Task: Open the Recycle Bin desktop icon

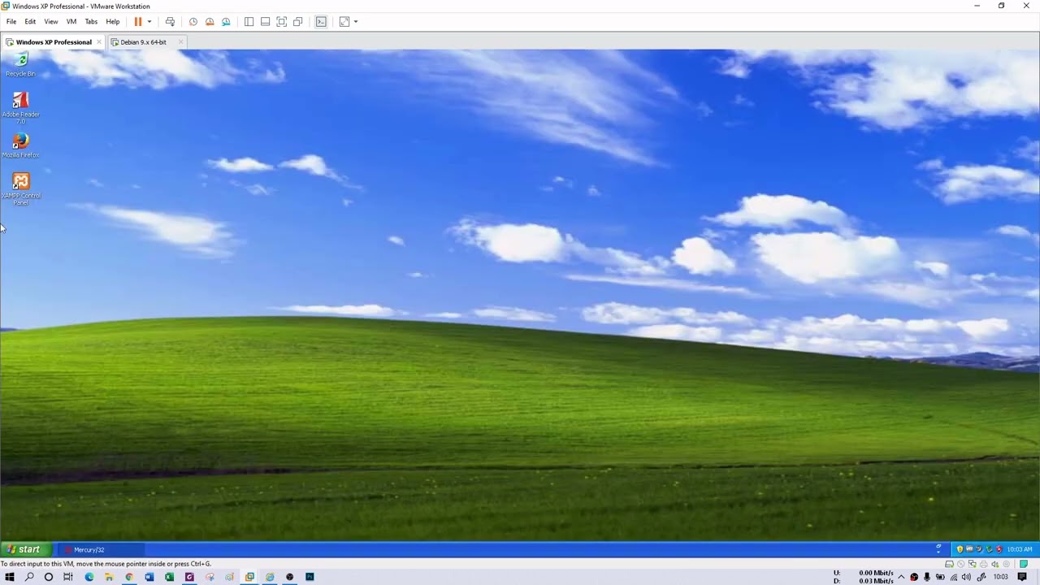Action: (21, 64)
